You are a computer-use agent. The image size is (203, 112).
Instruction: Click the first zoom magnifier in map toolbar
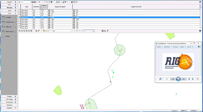(x=19, y=31)
